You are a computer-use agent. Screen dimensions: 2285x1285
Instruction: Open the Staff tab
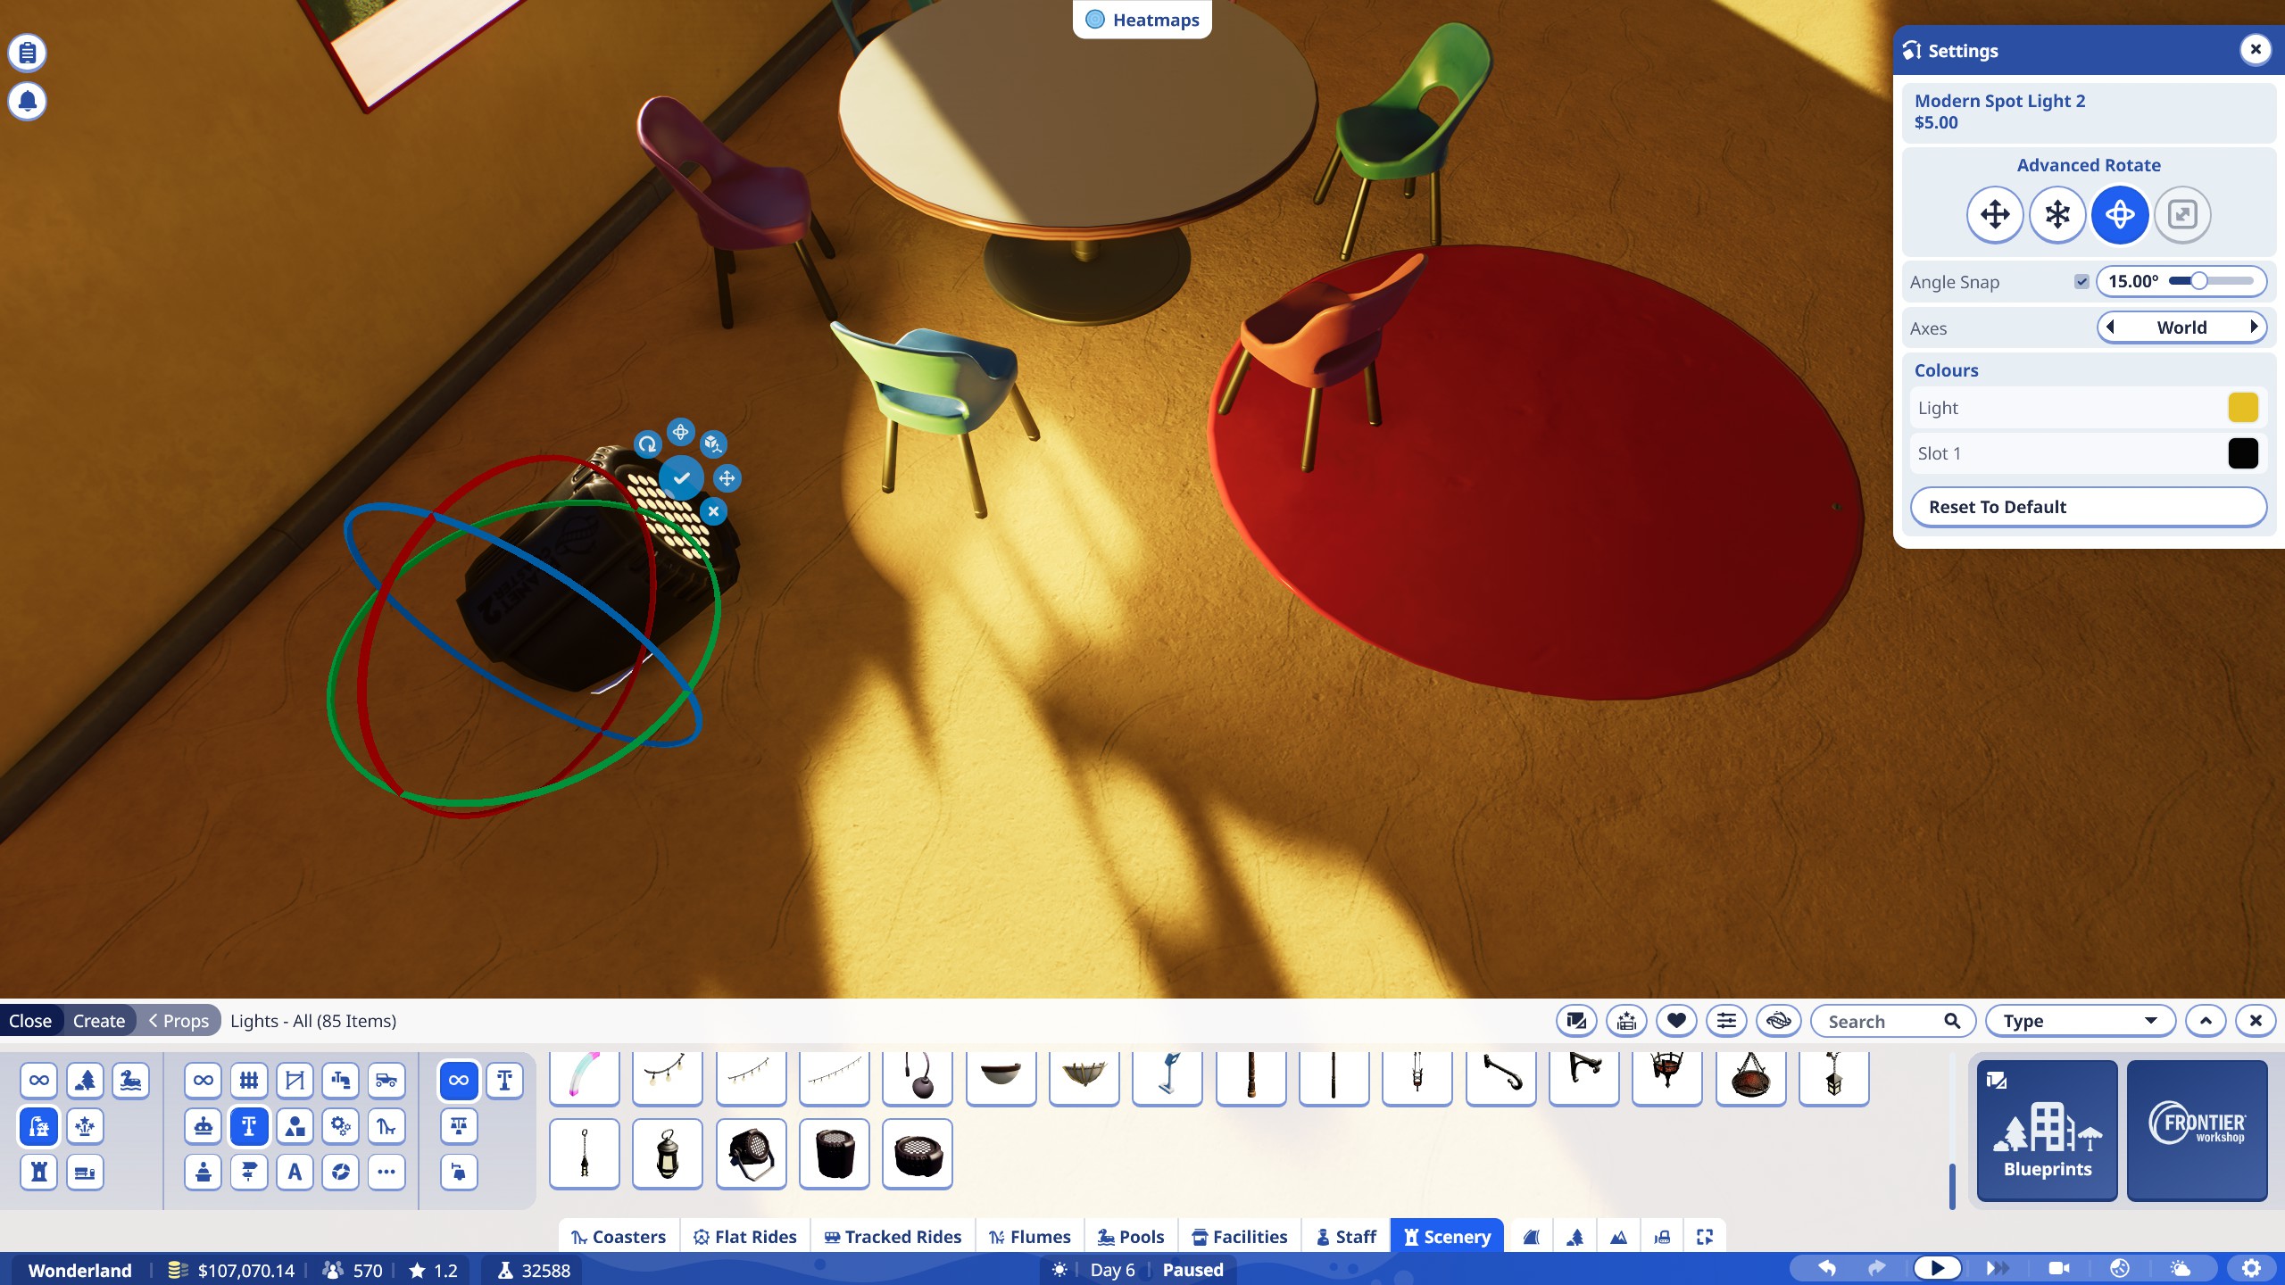[x=1346, y=1237]
